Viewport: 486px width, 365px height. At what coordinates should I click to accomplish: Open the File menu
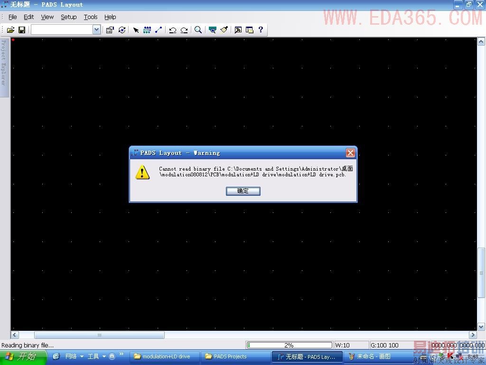13,17
